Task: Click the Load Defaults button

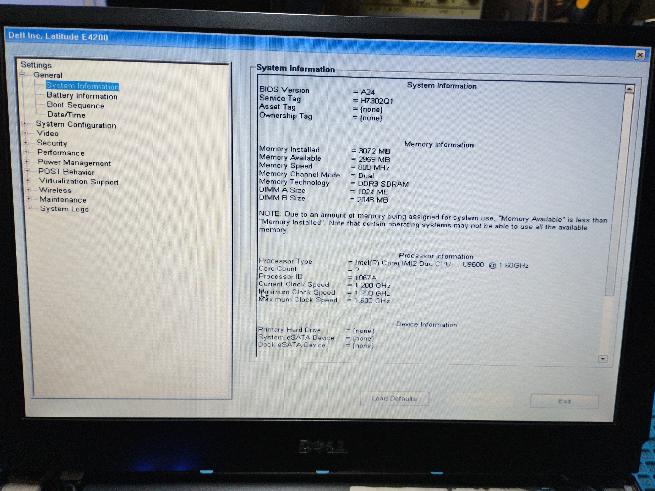Action: tap(394, 398)
